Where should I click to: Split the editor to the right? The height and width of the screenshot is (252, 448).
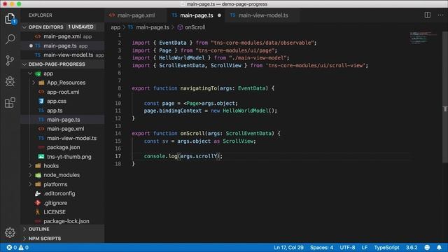pos(428,15)
